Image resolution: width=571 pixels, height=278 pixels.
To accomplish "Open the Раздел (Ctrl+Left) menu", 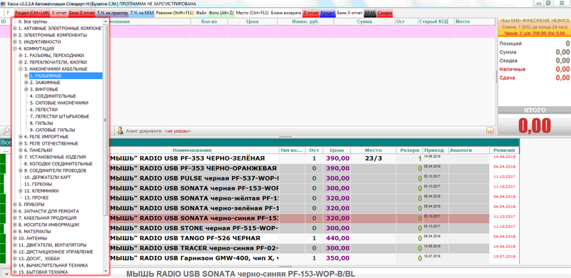I will pyautogui.click(x=32, y=13).
